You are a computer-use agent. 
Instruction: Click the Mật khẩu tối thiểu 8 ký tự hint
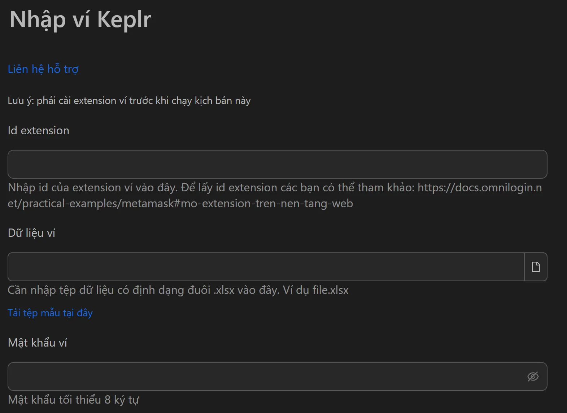[x=74, y=399]
